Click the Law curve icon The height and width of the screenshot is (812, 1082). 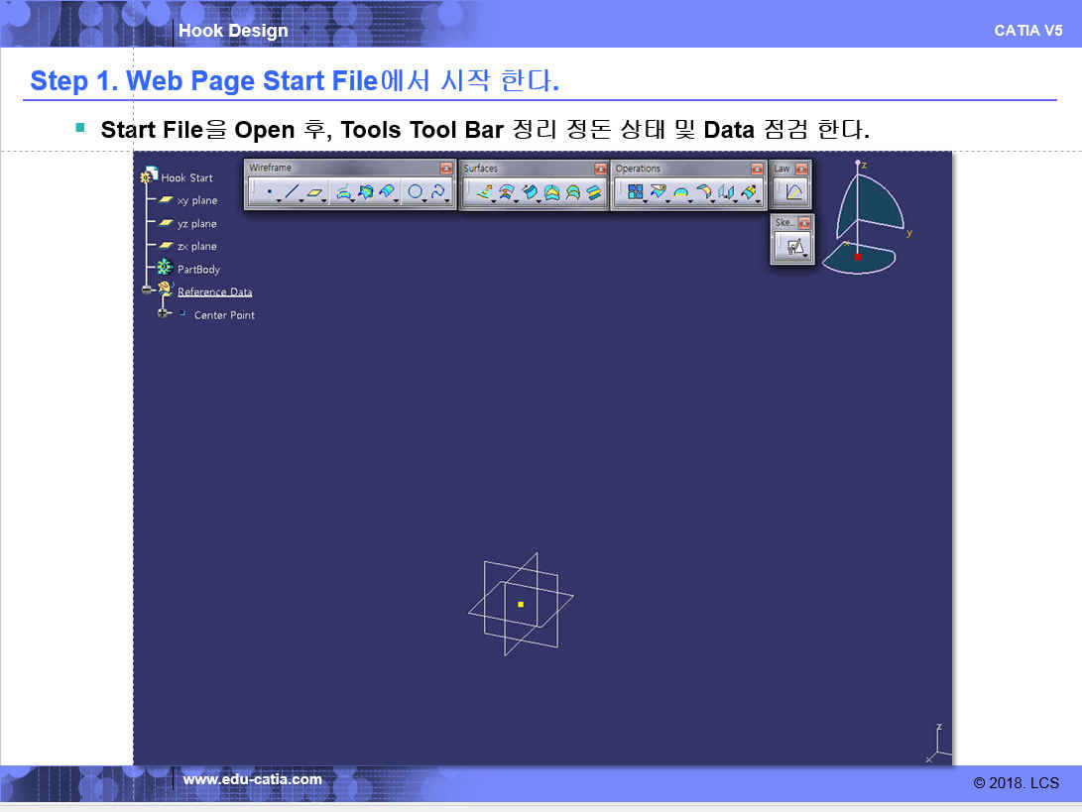coord(793,192)
